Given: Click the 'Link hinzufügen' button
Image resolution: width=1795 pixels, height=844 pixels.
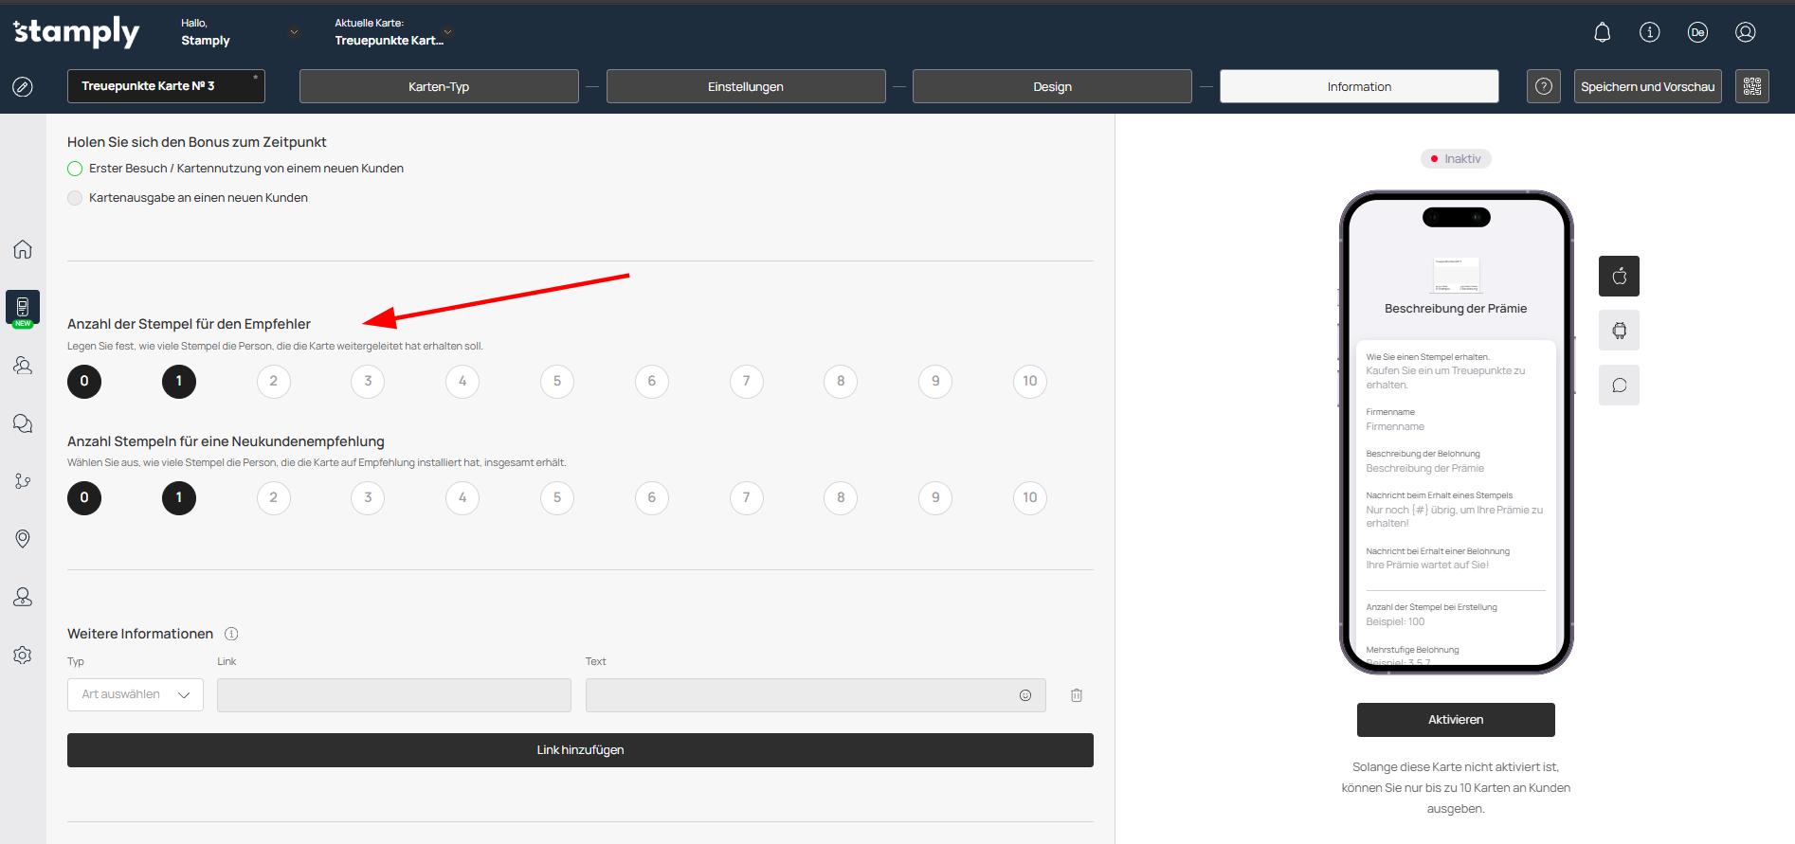Looking at the screenshot, I should point(580,750).
